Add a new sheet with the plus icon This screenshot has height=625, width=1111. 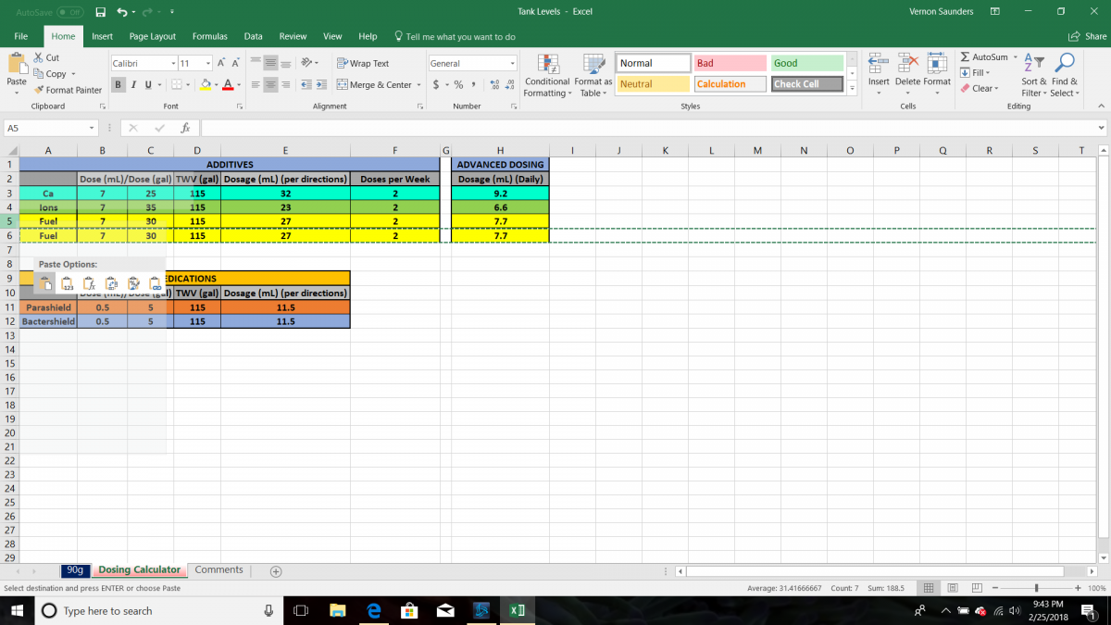[x=275, y=571]
